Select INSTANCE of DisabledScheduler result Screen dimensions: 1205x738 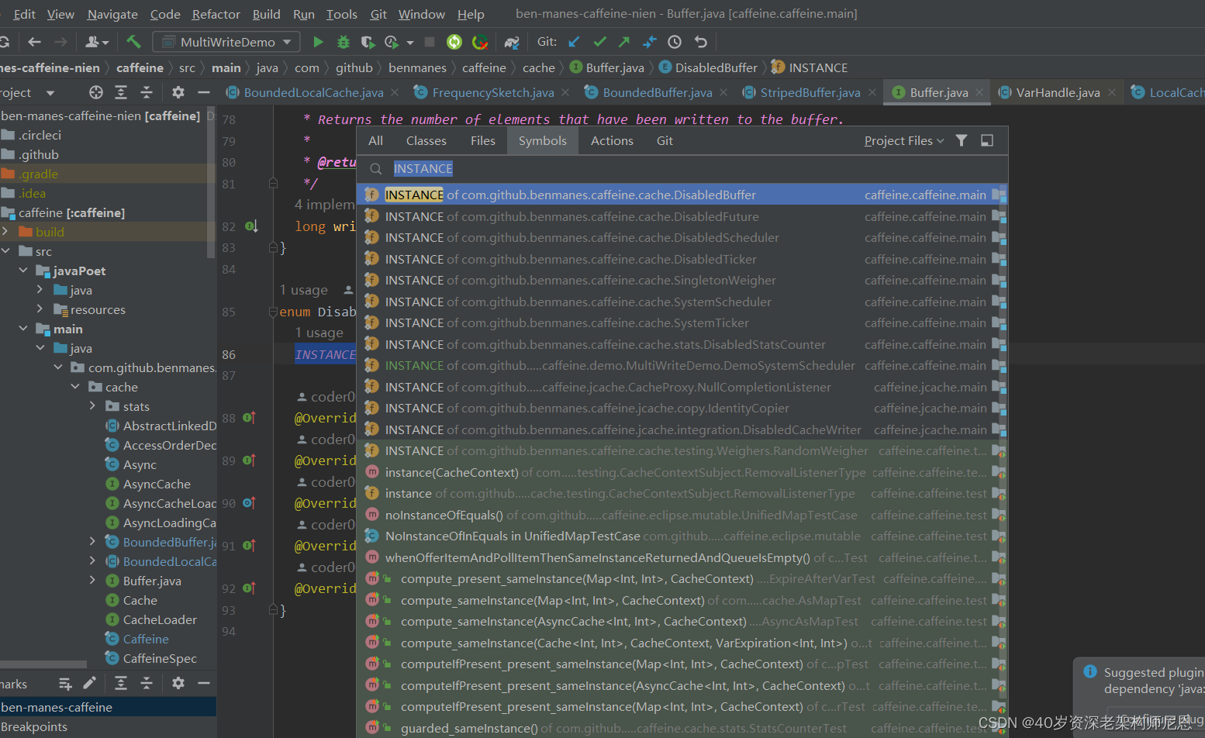pos(682,237)
